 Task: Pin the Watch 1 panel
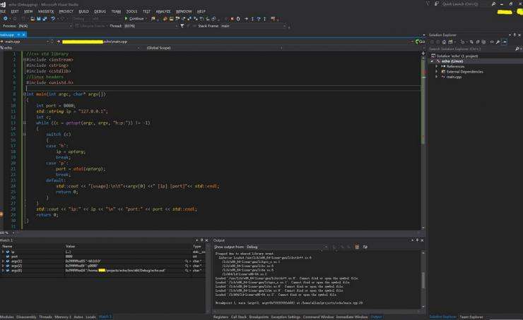coord(201,240)
